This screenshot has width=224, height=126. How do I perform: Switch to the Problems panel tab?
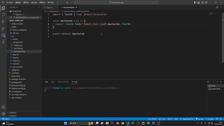[x=46, y=82]
